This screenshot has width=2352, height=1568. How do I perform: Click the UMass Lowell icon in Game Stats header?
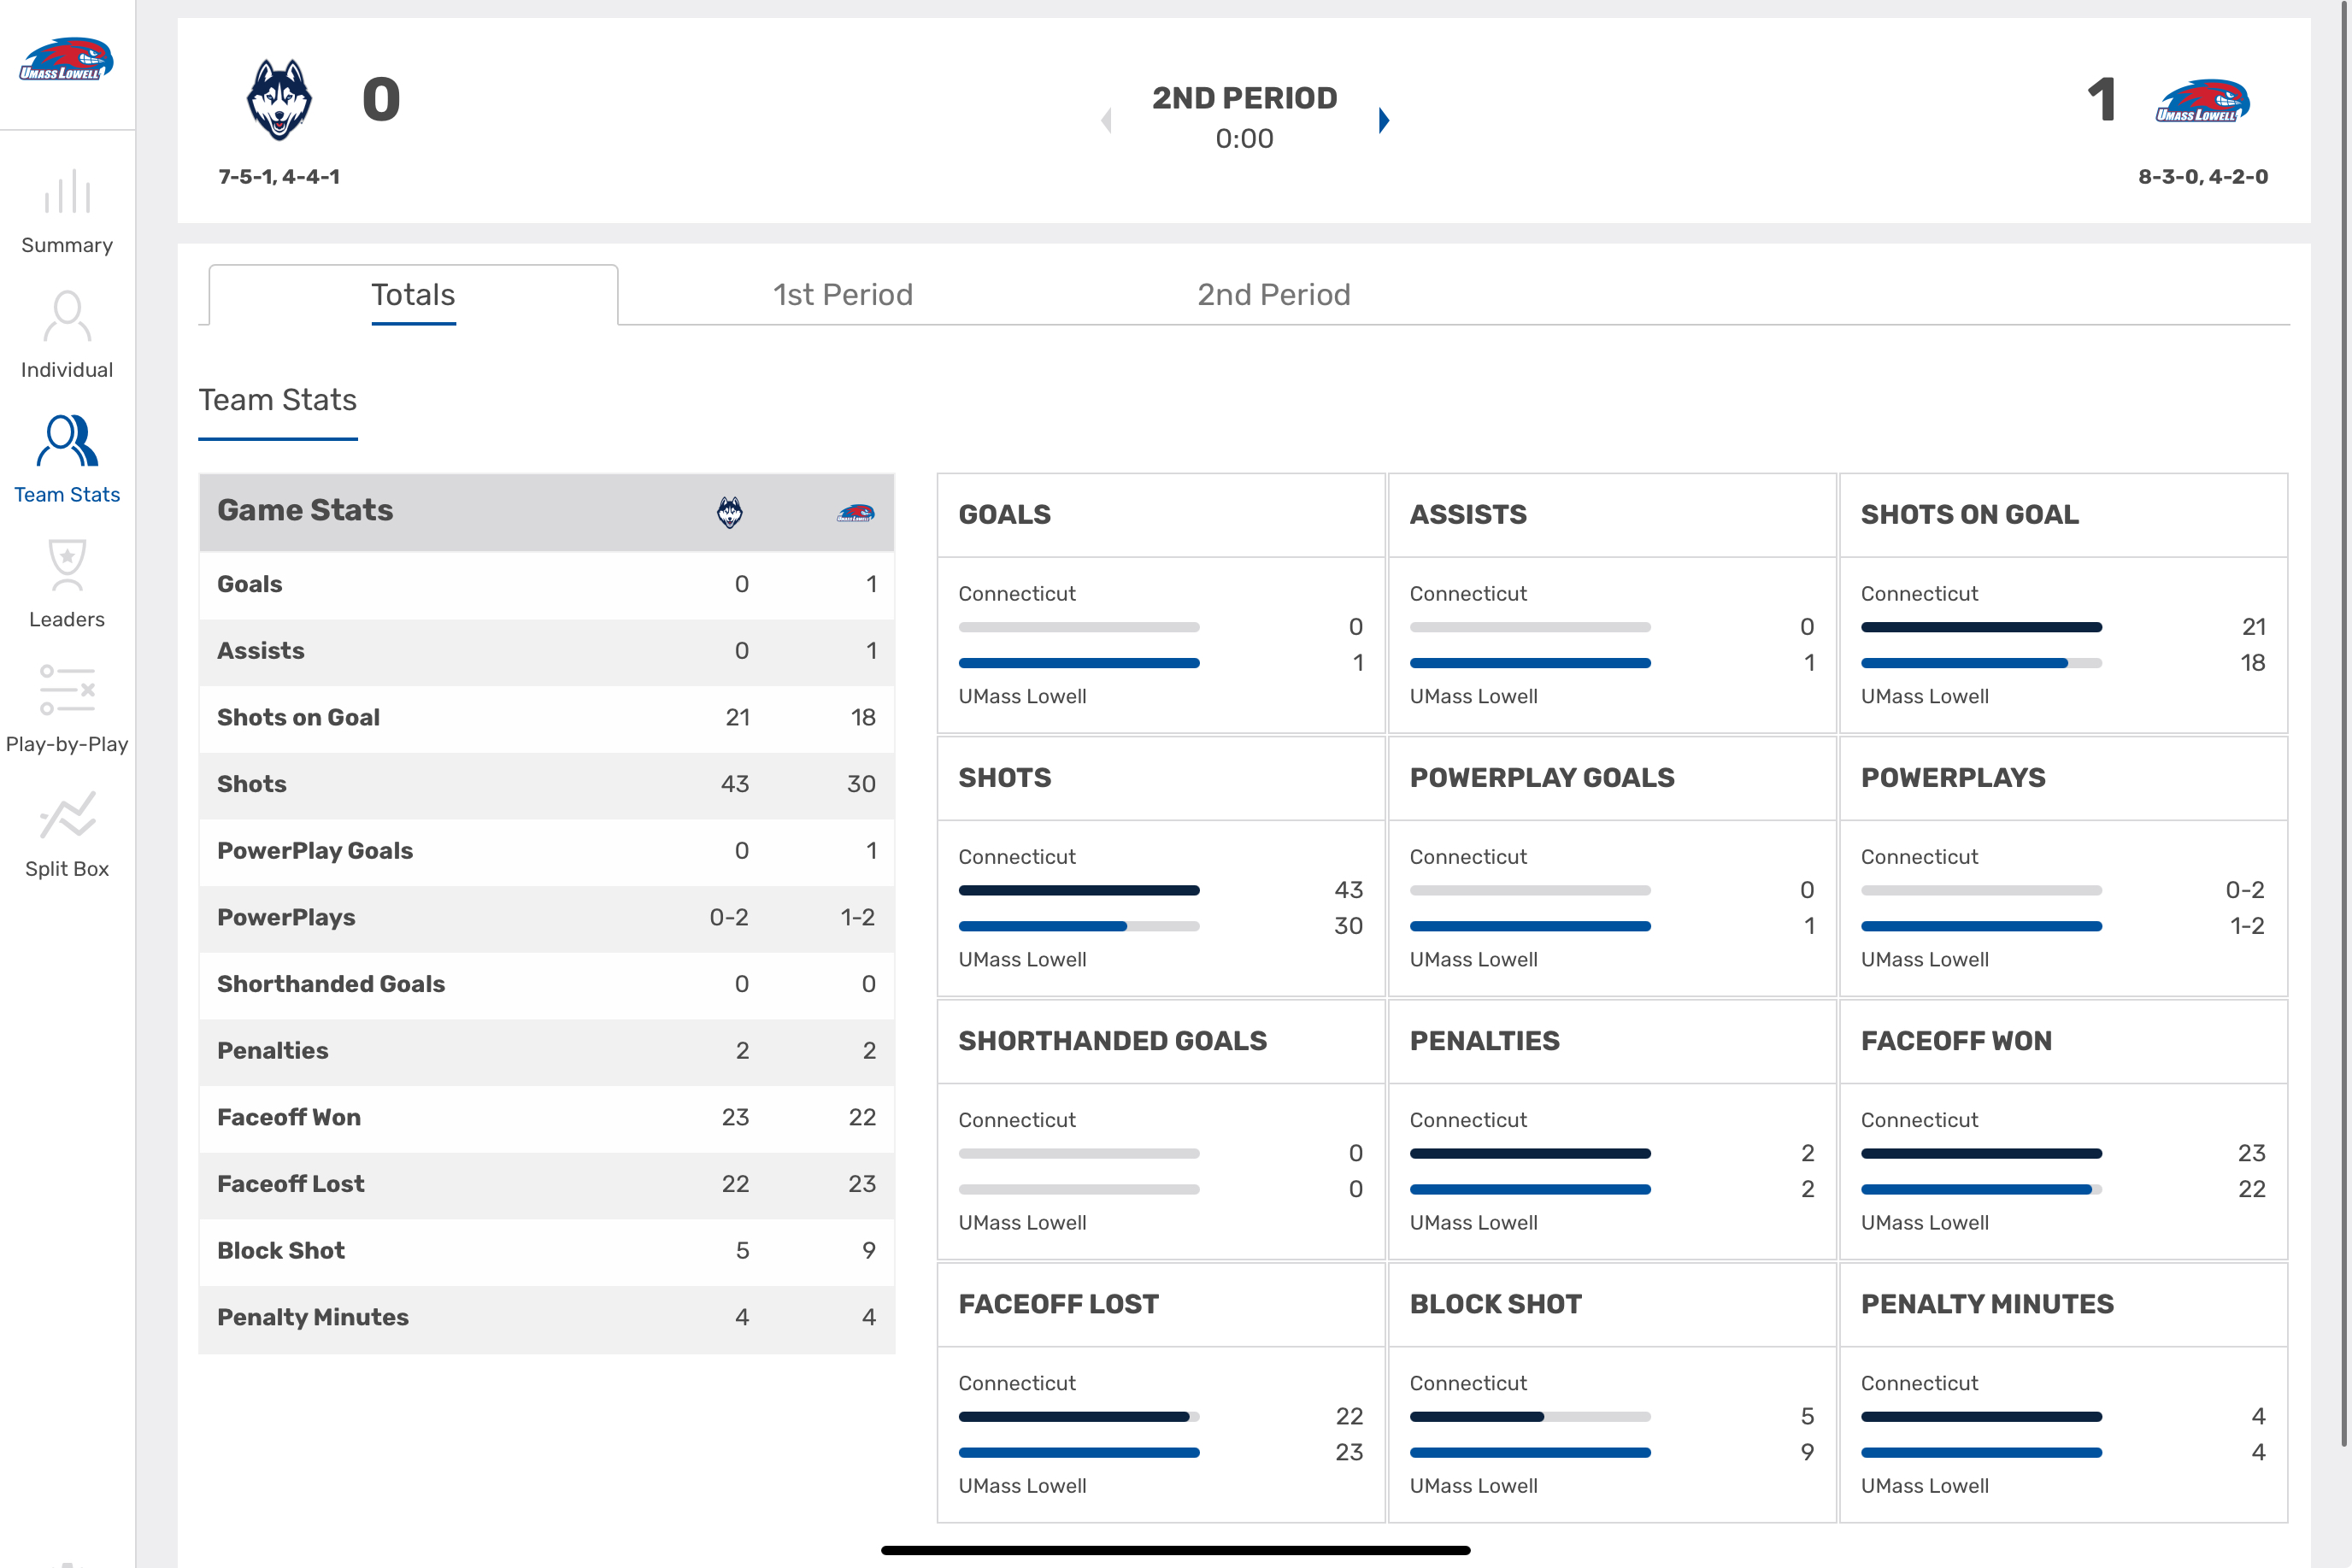856,513
